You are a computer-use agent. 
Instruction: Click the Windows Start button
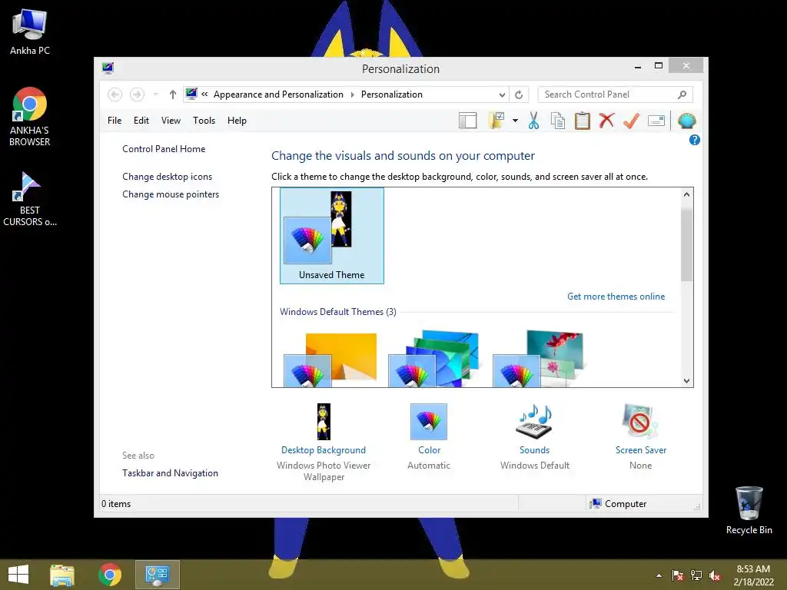pyautogui.click(x=18, y=575)
